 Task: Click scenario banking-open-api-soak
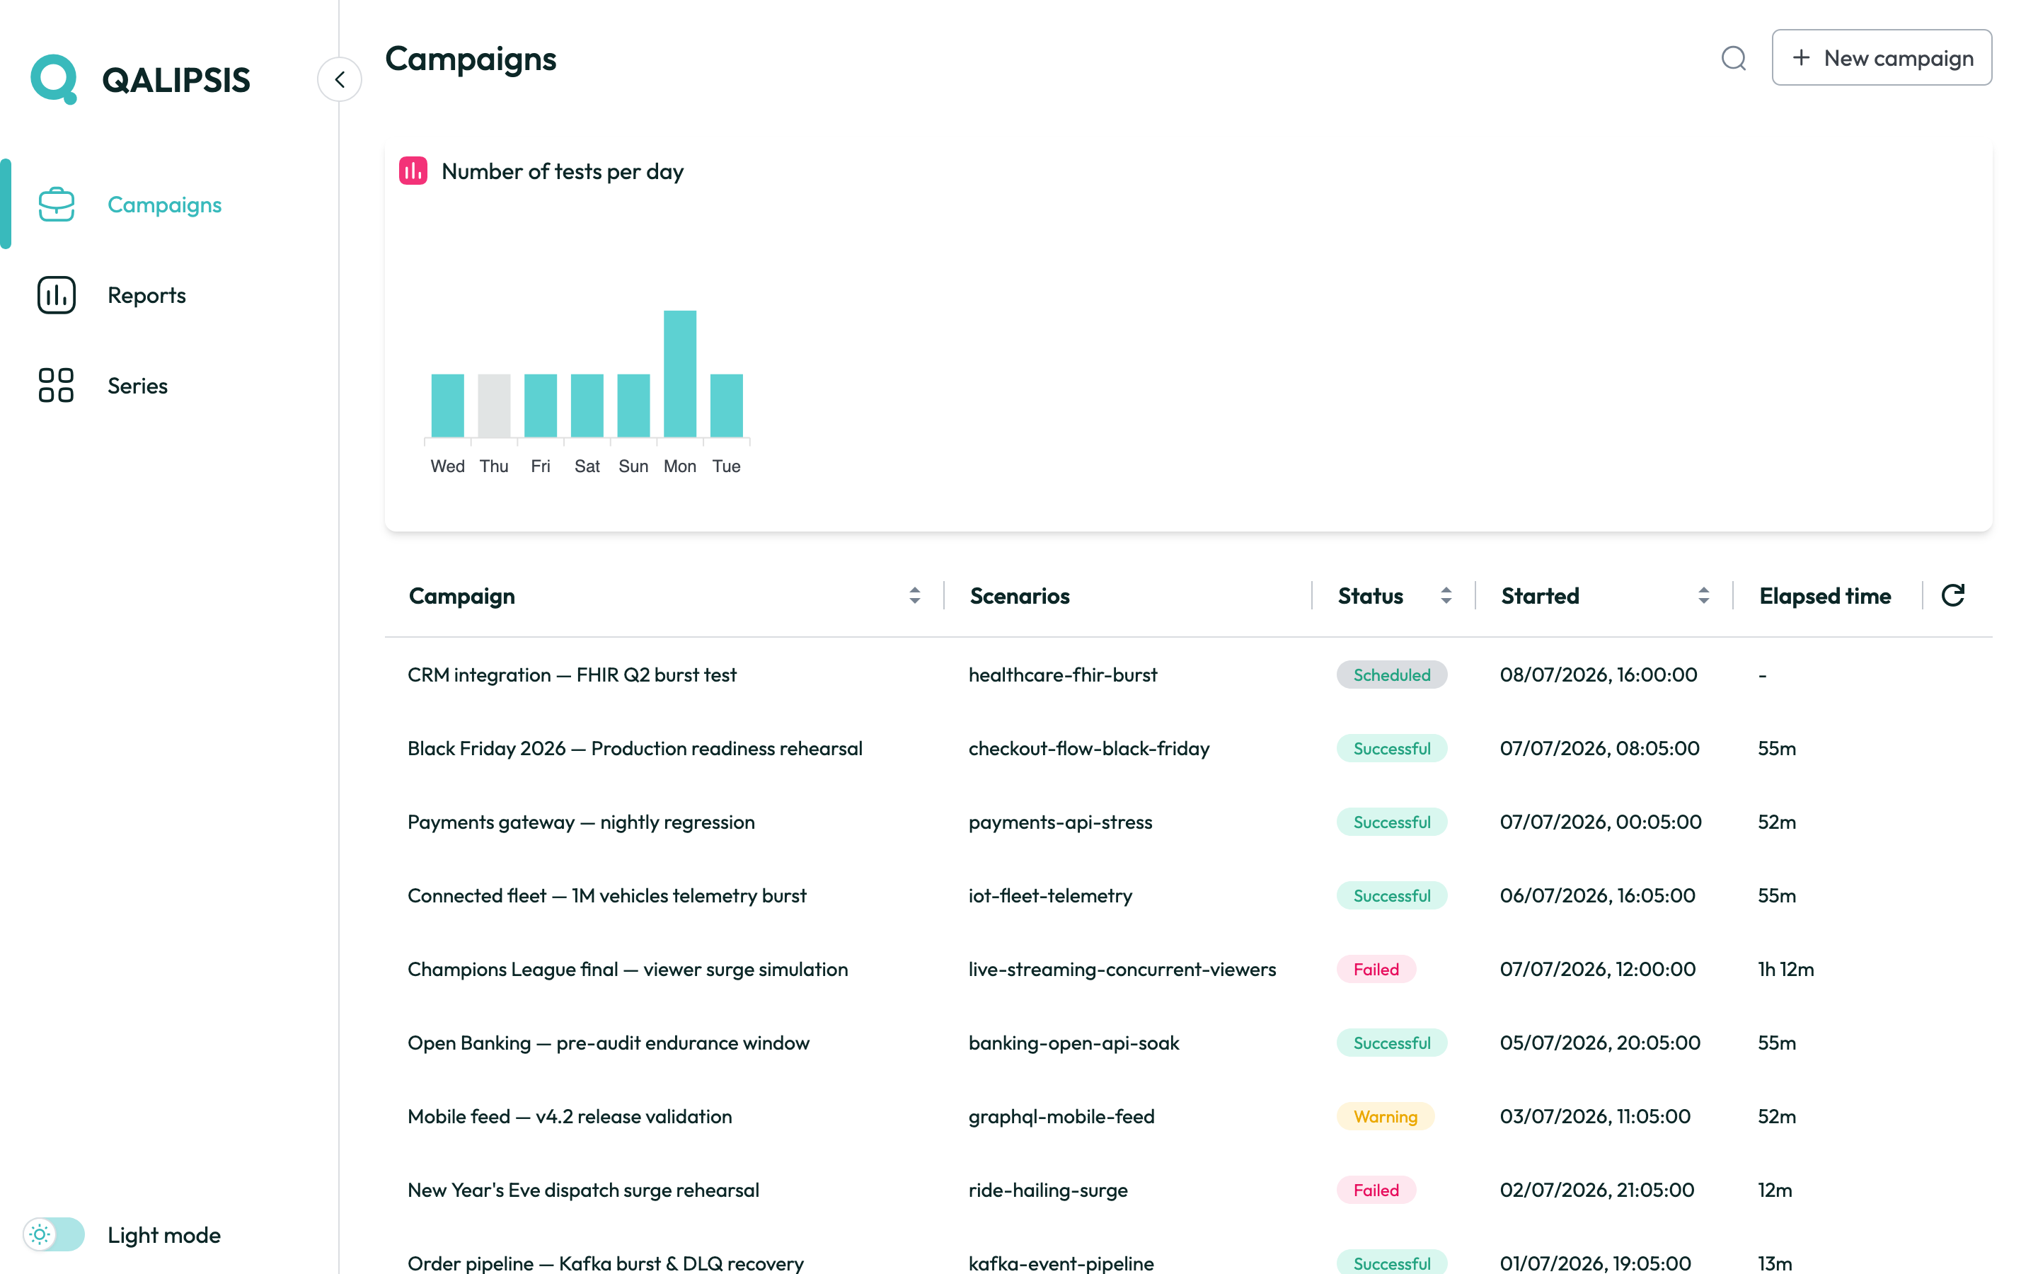point(1073,1043)
